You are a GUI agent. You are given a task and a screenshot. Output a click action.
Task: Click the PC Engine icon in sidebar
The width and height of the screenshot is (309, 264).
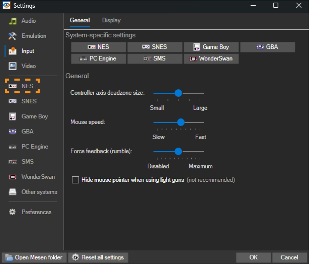click(x=12, y=147)
